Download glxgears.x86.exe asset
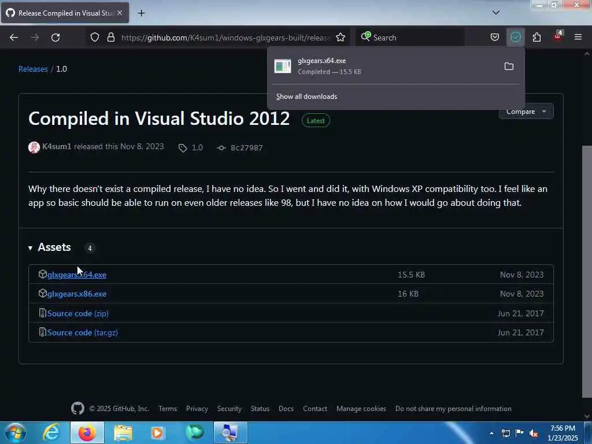 coord(77,294)
